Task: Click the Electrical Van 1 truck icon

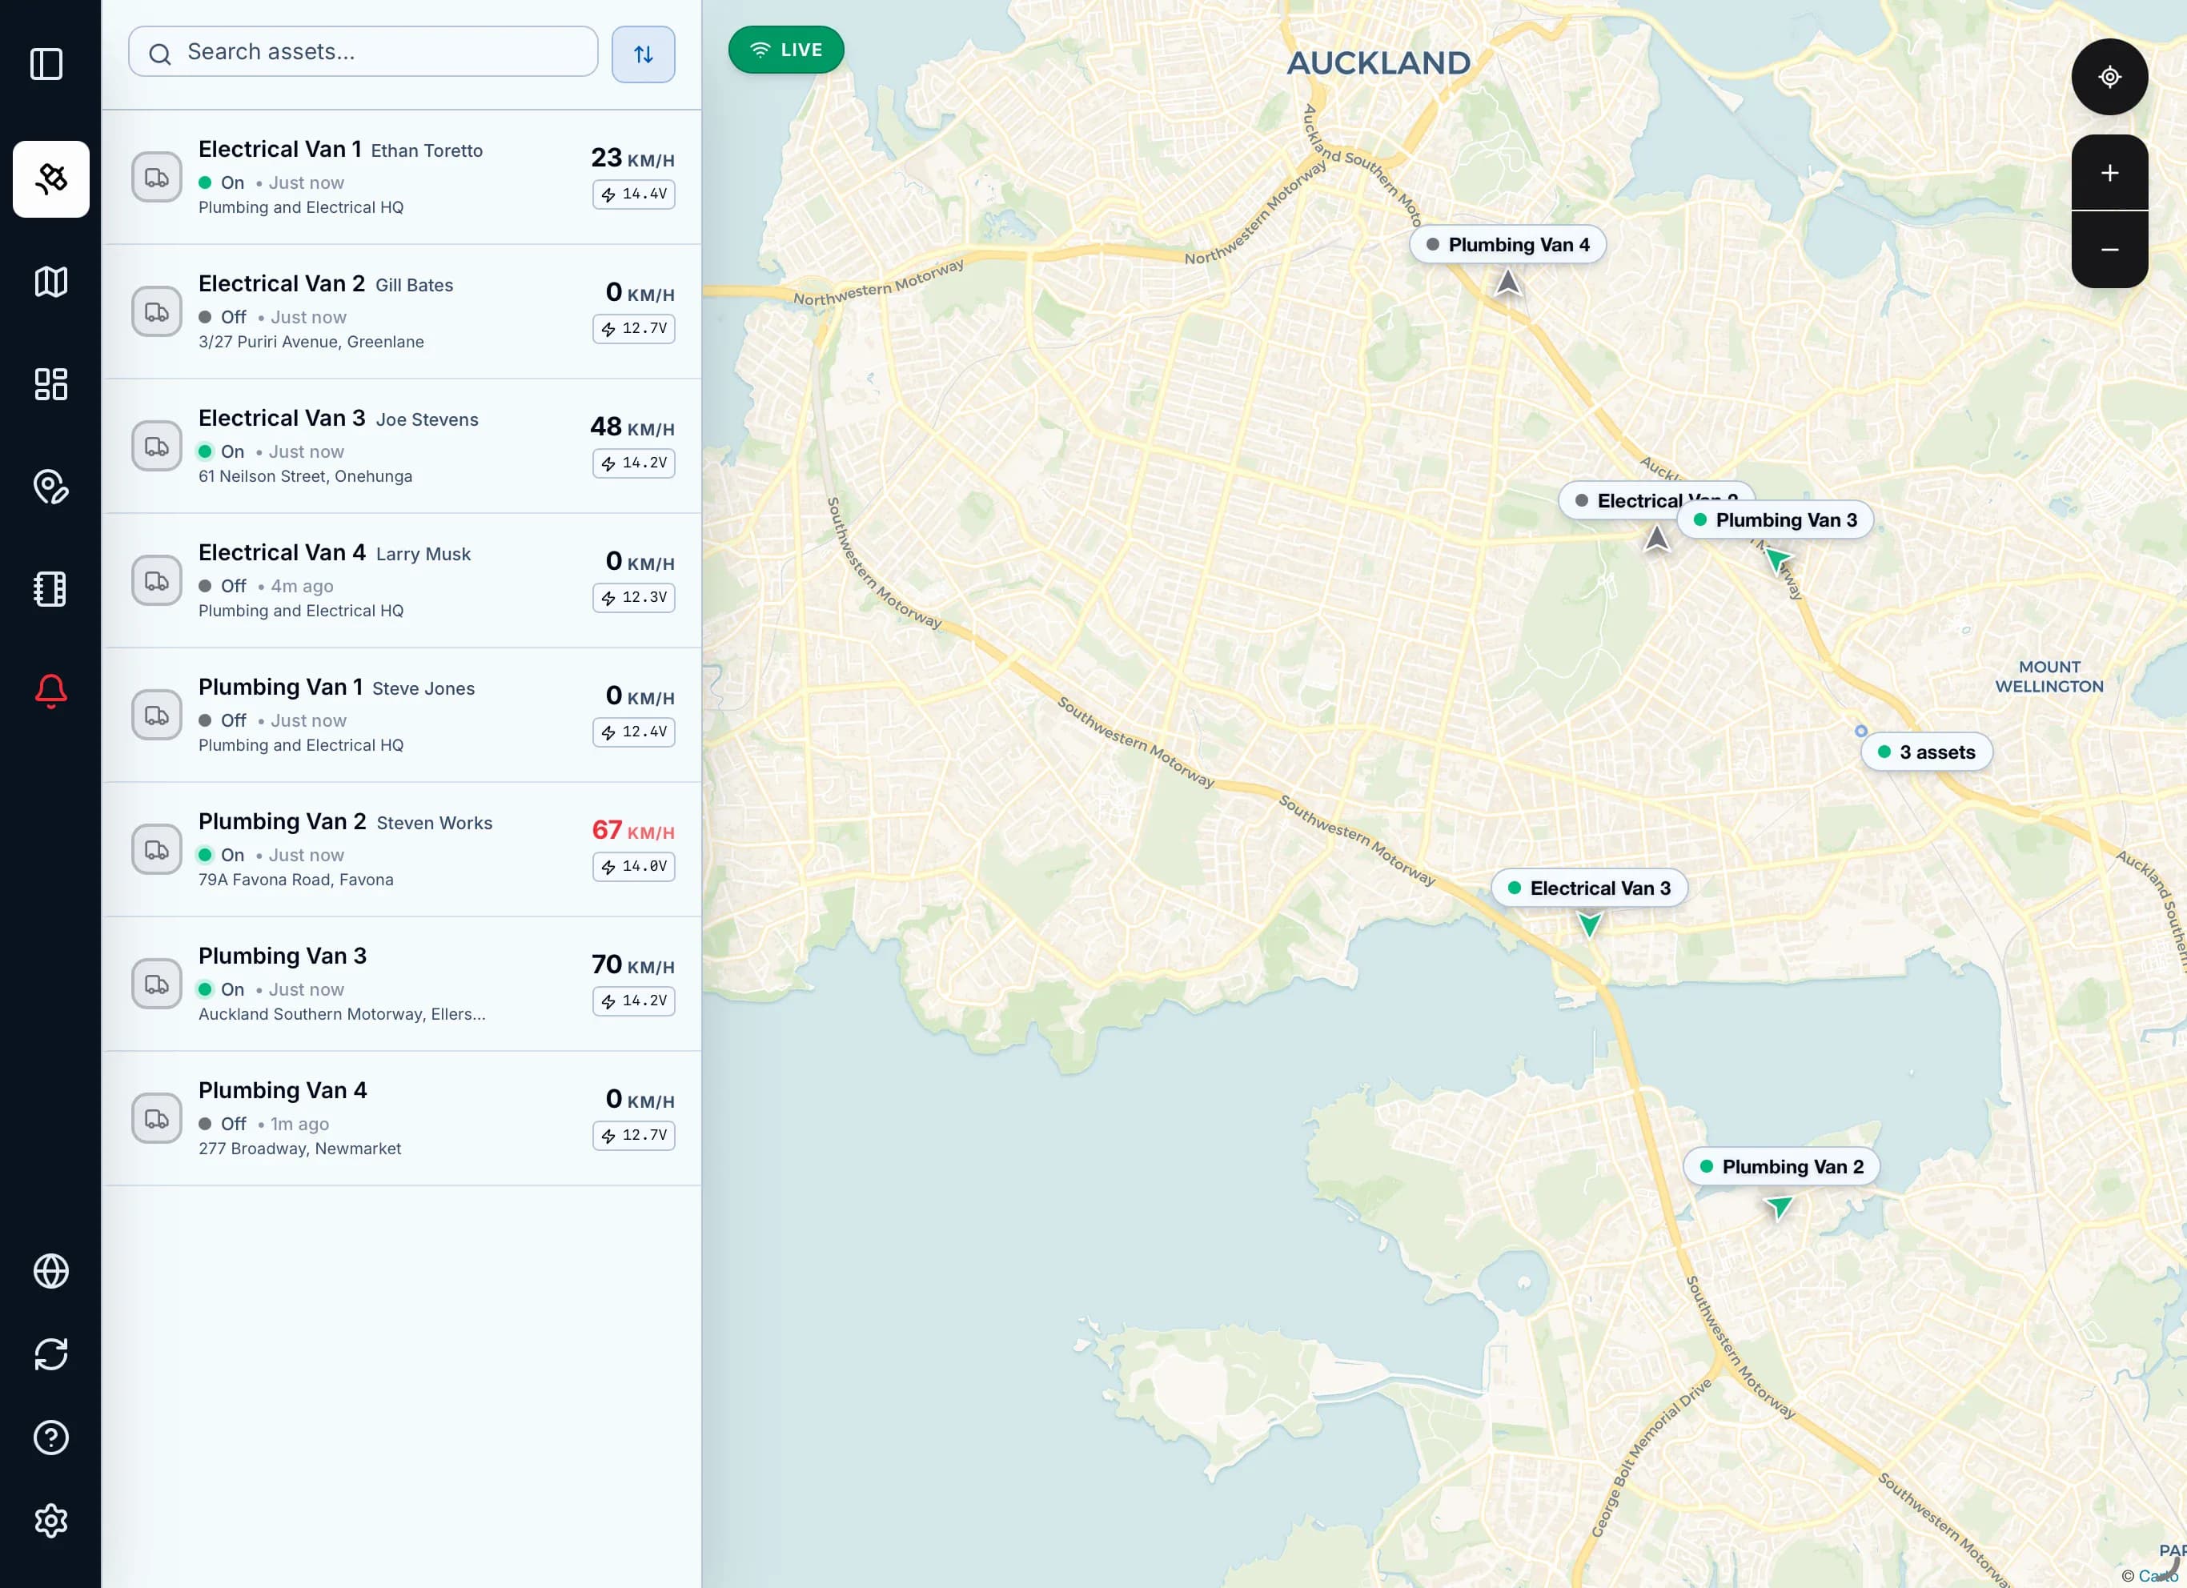Action: [157, 178]
